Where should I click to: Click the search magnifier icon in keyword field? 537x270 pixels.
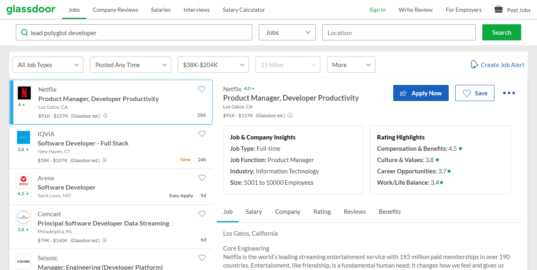[24, 33]
